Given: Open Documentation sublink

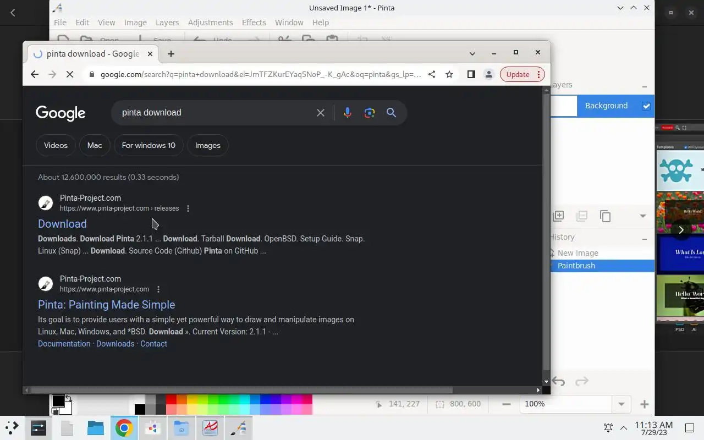Looking at the screenshot, I should click(x=64, y=344).
